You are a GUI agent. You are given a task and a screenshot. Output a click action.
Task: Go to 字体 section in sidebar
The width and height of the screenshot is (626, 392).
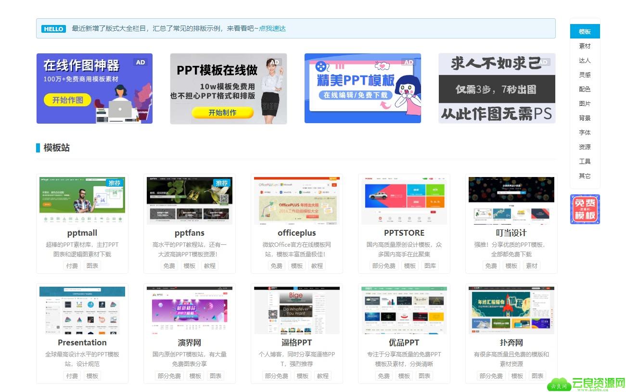coord(585,133)
